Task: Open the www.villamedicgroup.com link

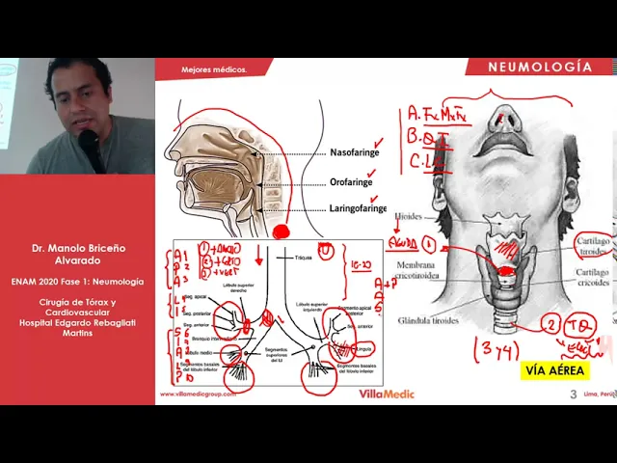Action: 198,394
